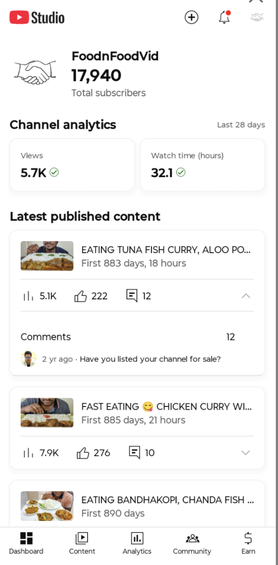Open the notifications bell
Image resolution: width=278 pixels, height=565 pixels.
(x=224, y=18)
